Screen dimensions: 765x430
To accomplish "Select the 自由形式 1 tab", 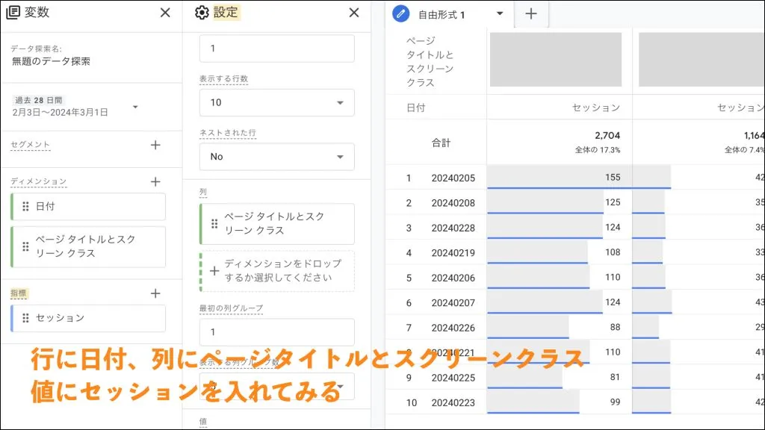I will 442,15.
